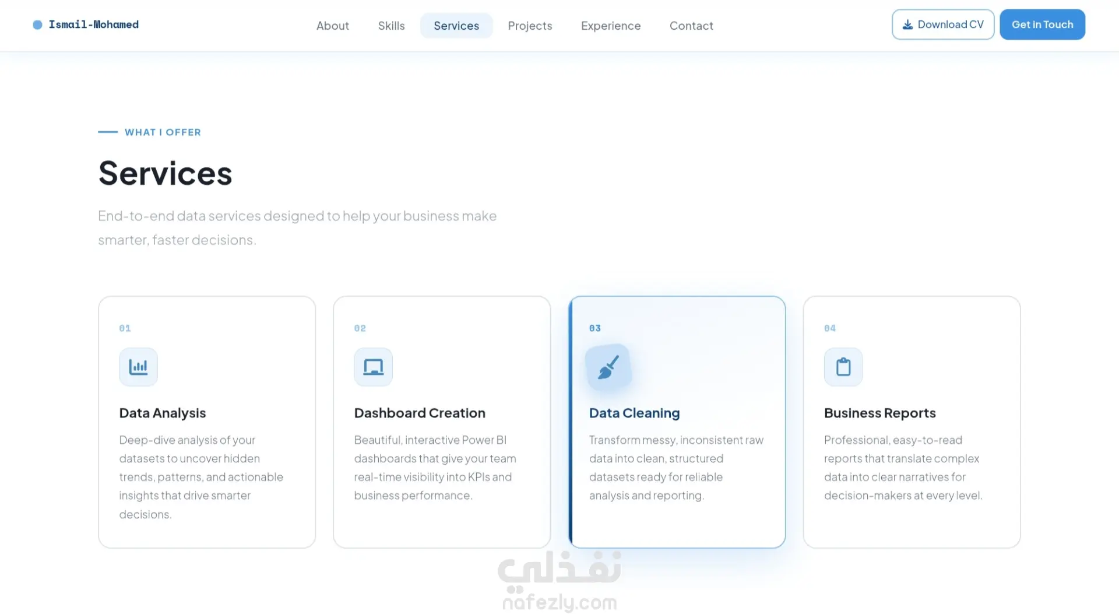1119x614 pixels.
Task: Select the Business Reports card title
Action: [x=879, y=413]
